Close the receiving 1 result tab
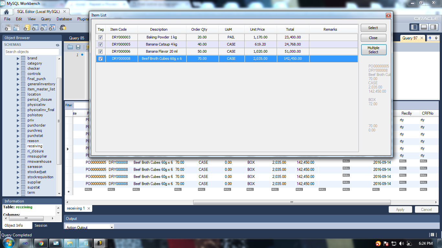Viewport: 442px width, 248px height. point(89,209)
